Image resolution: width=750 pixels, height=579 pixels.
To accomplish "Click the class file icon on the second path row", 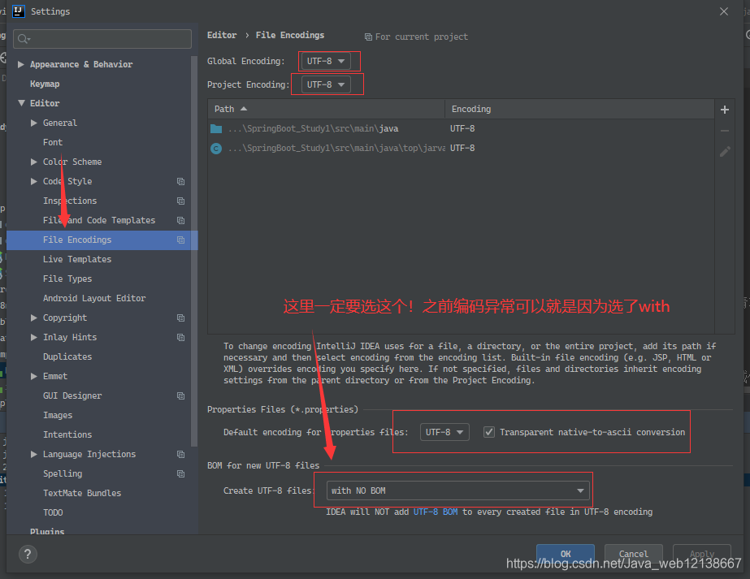I will (215, 147).
